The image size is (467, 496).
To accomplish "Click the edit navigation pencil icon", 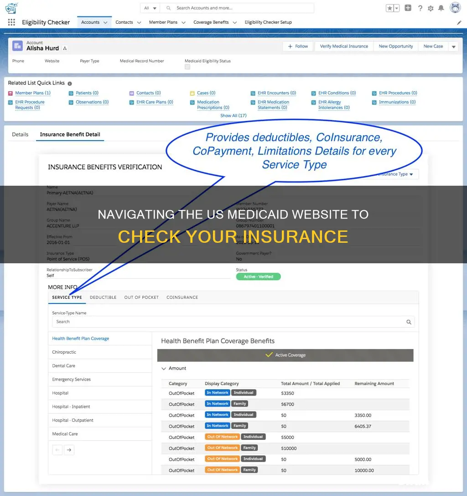I will pyautogui.click(x=459, y=22).
